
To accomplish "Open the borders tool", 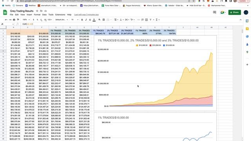I will (x=104, y=20).
